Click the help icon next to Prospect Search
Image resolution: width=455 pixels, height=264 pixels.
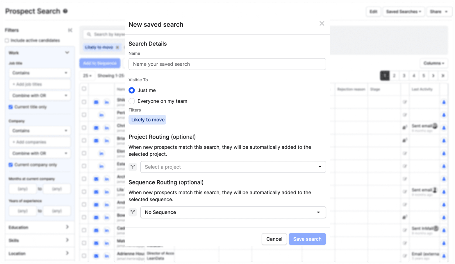click(66, 11)
